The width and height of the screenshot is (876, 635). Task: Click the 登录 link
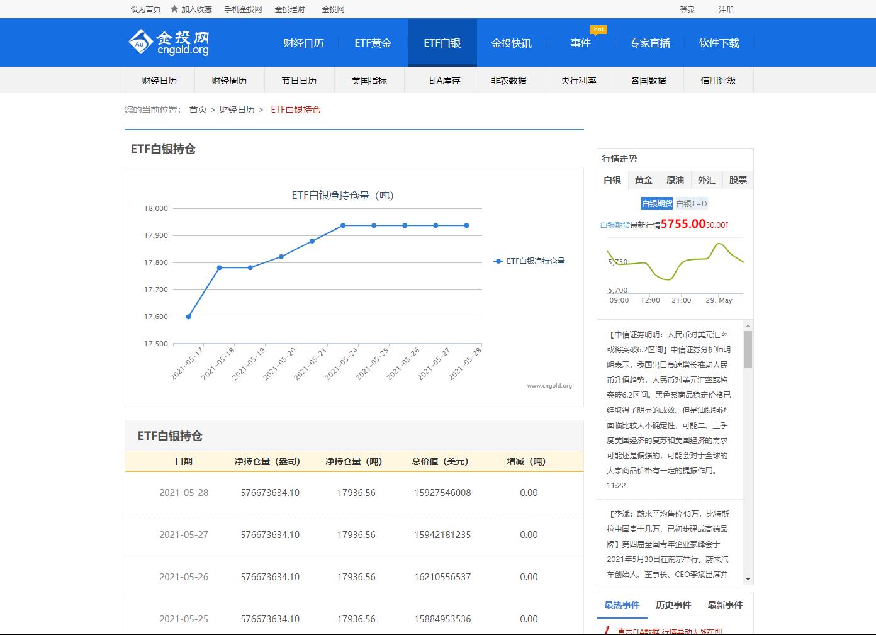coord(687,9)
